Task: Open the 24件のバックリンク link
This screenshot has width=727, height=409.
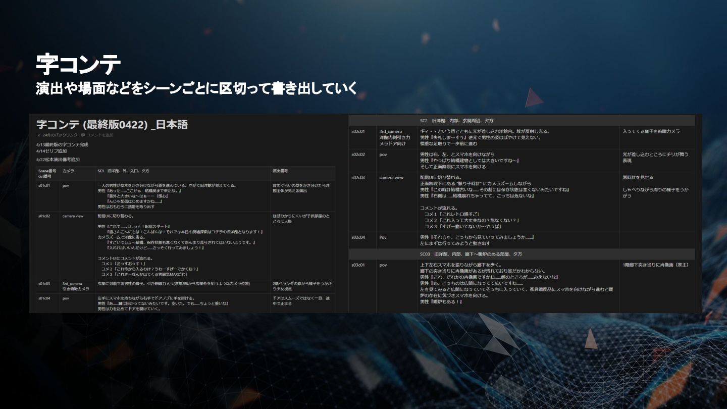Action: coord(60,135)
